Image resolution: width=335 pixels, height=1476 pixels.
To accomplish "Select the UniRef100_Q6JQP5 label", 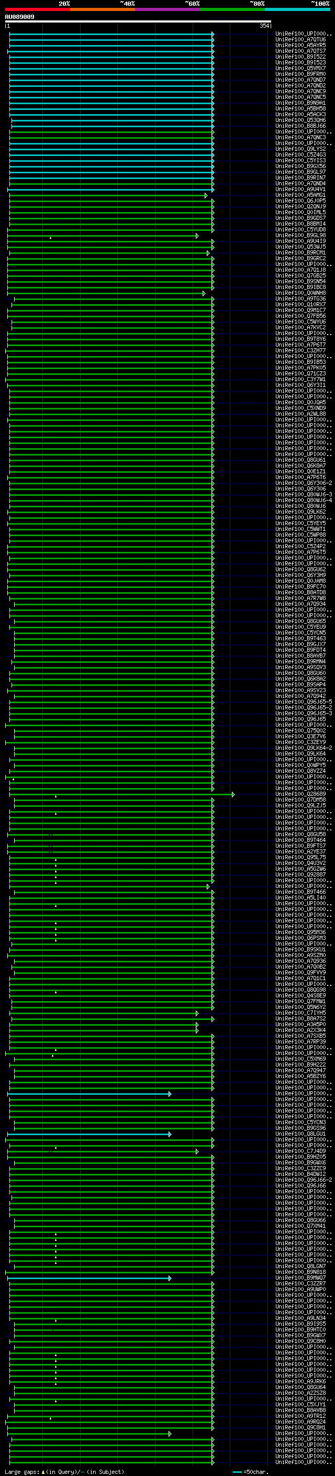I will 300,201.
